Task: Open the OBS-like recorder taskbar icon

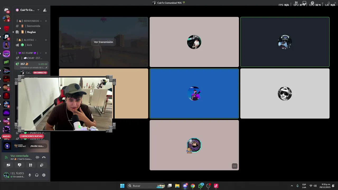Action: tap(208, 186)
